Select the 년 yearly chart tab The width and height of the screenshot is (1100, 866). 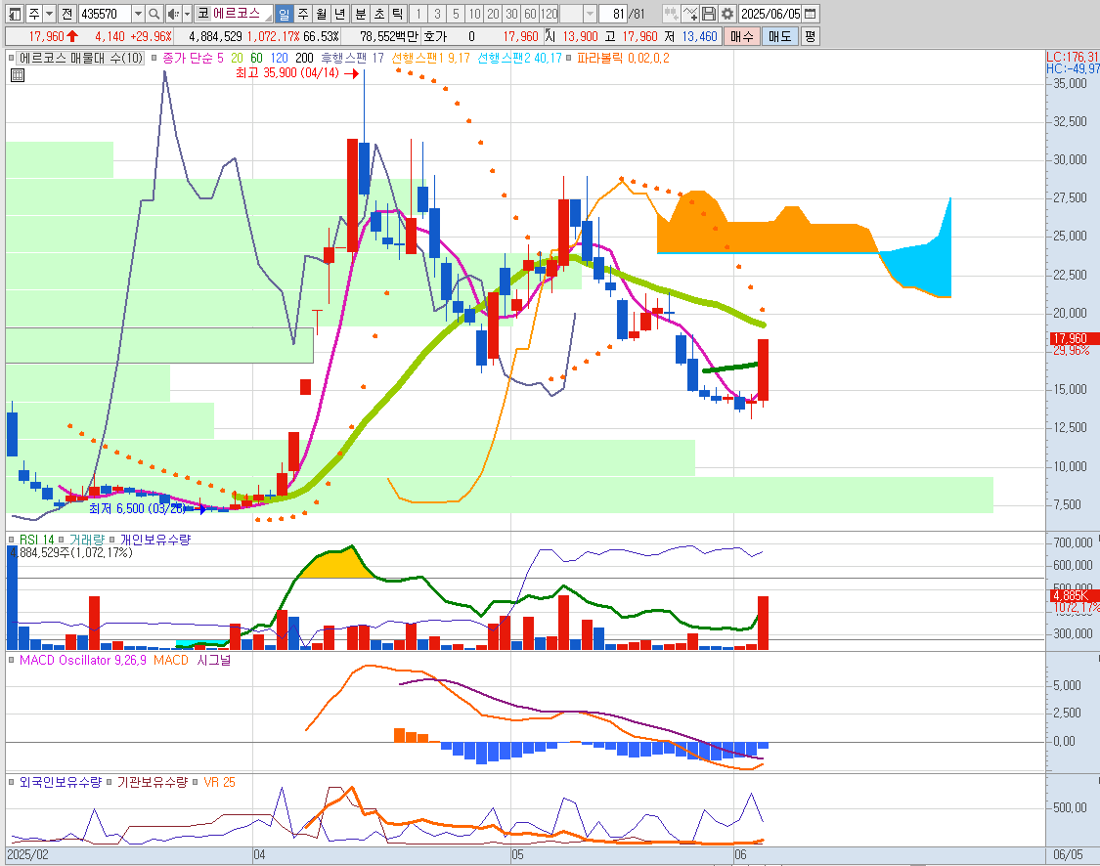(340, 14)
